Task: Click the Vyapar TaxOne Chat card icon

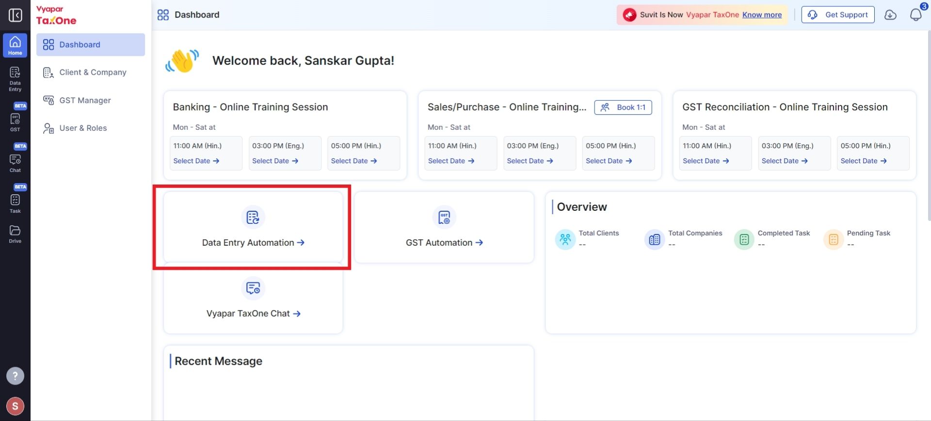Action: click(x=253, y=288)
